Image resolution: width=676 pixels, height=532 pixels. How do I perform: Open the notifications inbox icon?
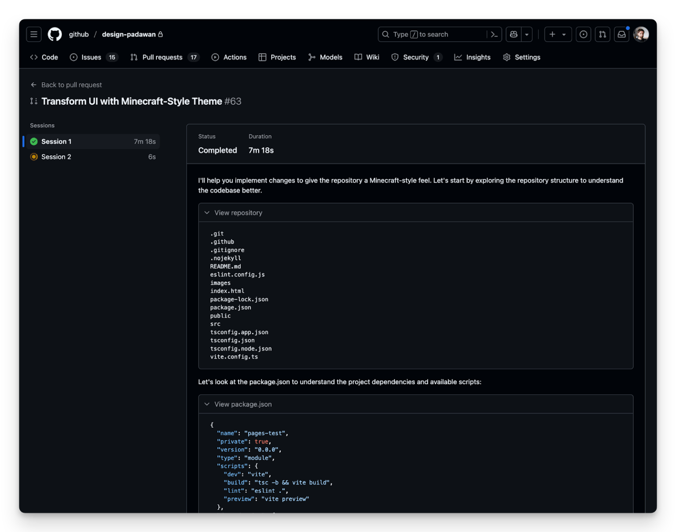[x=621, y=34]
